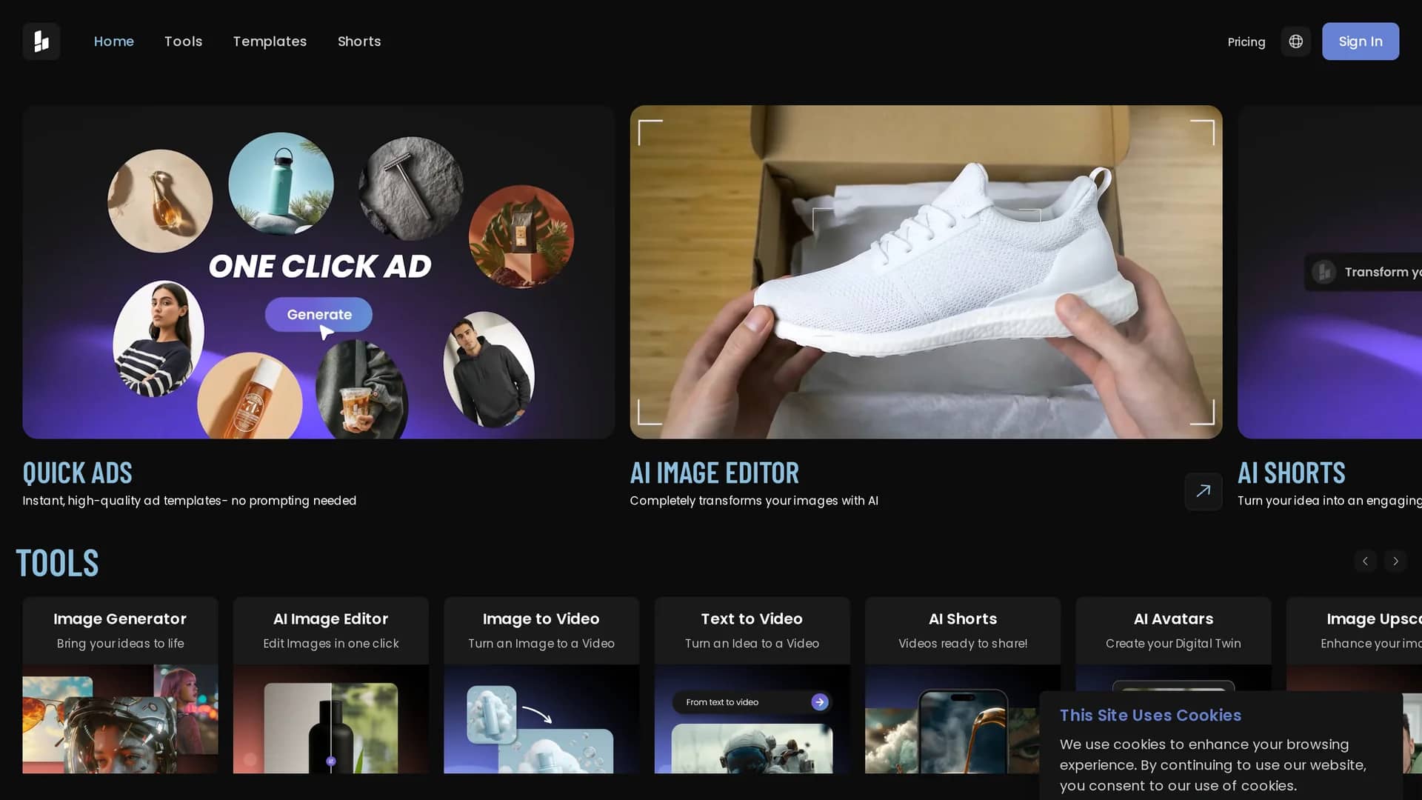
Task: Click 'Completely transforms your images with AI' text
Action: pos(754,501)
